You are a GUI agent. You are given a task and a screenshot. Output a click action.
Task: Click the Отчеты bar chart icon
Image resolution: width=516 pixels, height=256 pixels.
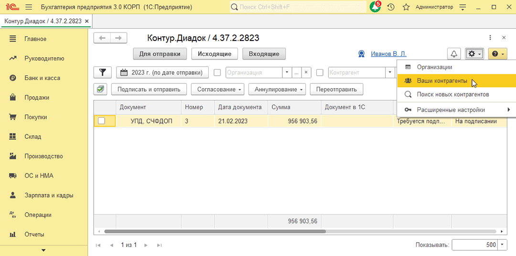pos(13,235)
